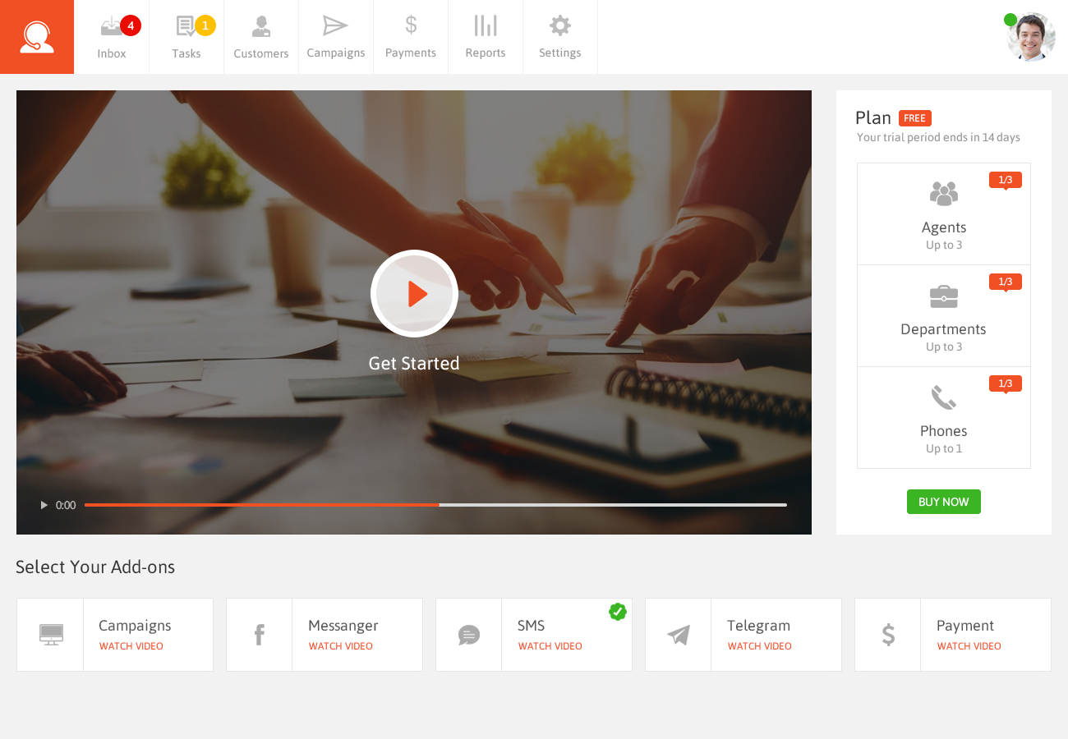Open the profile avatar menu
The image size is (1068, 739).
click(1031, 36)
